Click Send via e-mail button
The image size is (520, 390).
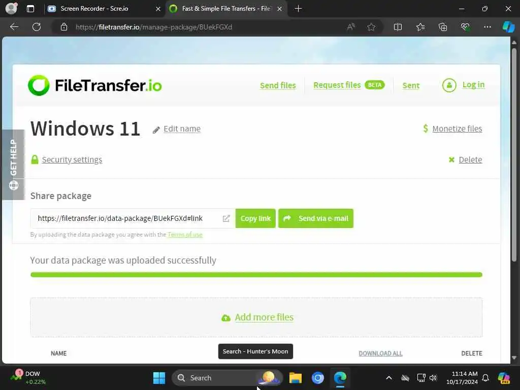(x=316, y=218)
